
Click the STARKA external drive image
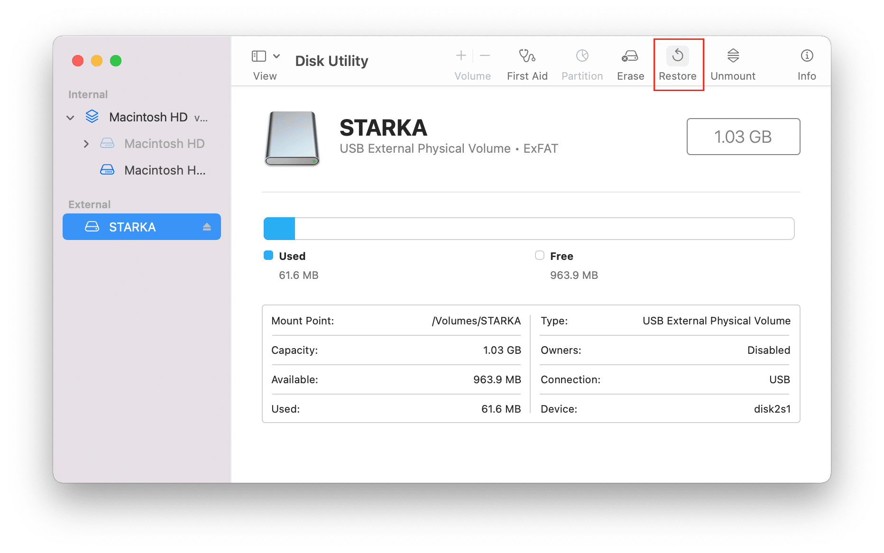(292, 138)
